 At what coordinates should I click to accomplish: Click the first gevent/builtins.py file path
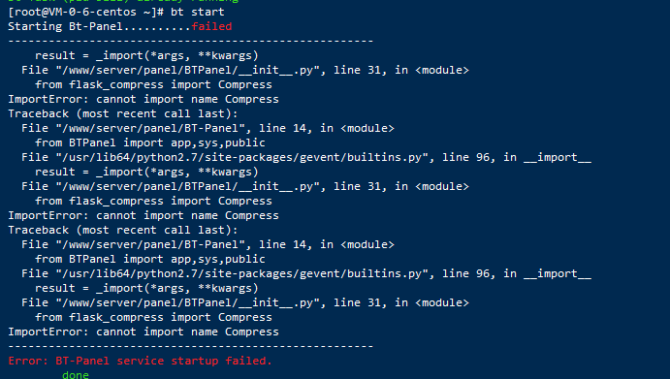point(241,157)
